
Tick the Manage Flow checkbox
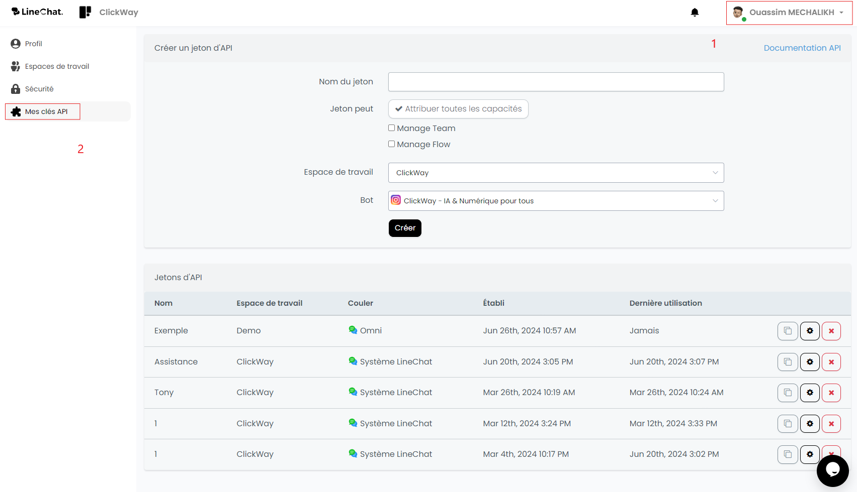(391, 144)
